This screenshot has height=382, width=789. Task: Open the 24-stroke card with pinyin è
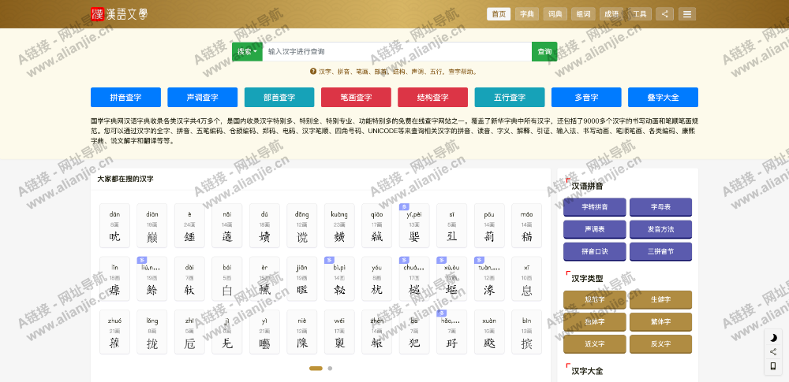coord(189,226)
